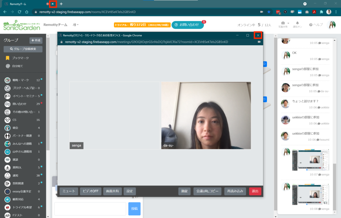This screenshot has height=218, width=341.
Task: Click the Remottyチーム browser tab
Action: (x=26, y=4)
